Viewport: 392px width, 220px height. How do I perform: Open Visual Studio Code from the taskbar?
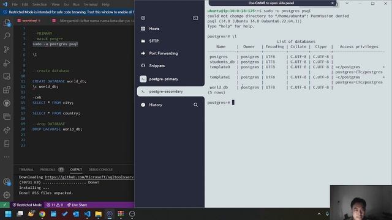click(87, 214)
